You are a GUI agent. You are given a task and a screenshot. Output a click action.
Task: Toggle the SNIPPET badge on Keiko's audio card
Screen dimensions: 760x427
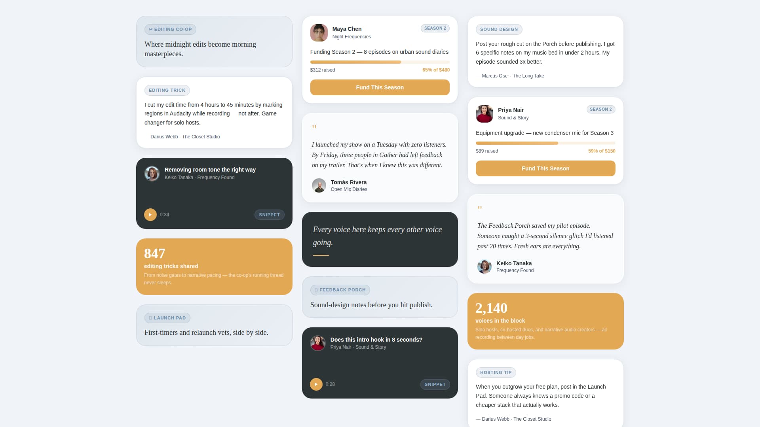point(269,215)
